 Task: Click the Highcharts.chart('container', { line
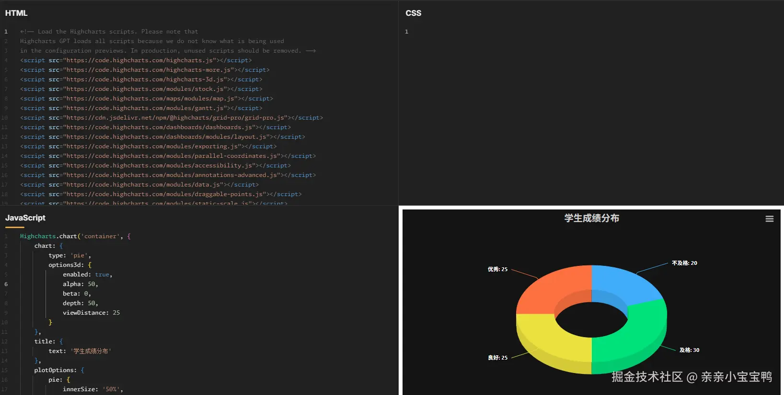pyautogui.click(x=75, y=236)
